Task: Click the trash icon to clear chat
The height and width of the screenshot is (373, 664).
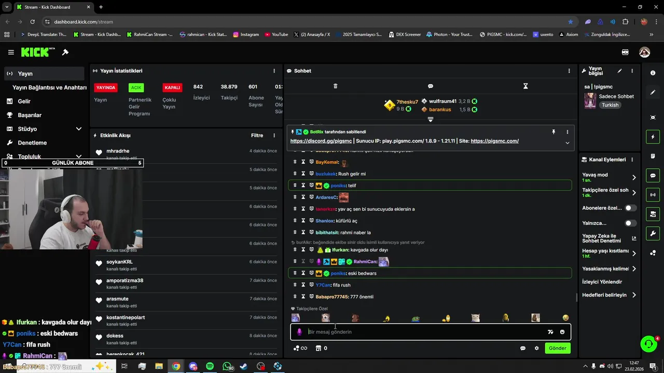Action: pyautogui.click(x=335, y=86)
